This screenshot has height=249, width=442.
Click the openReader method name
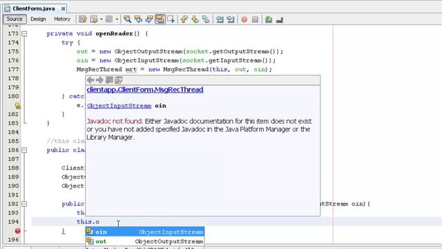click(114, 34)
